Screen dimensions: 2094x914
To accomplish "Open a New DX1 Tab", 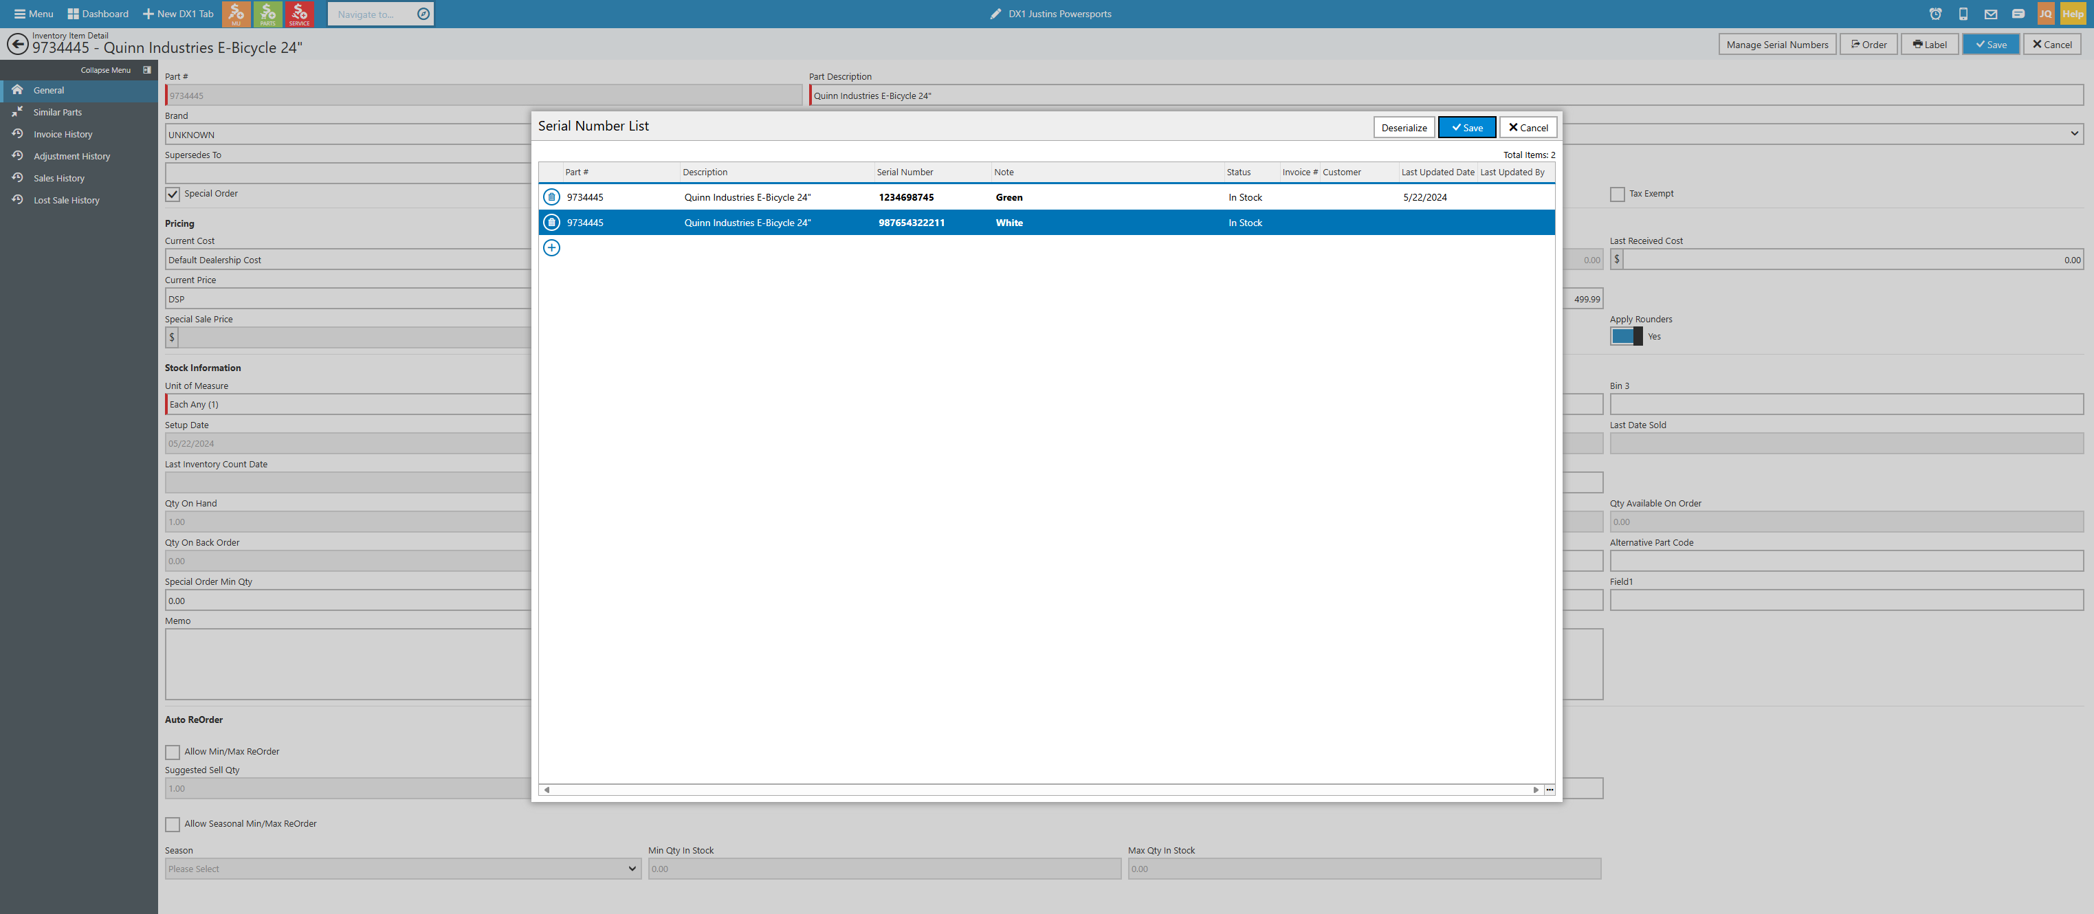I will coord(178,14).
